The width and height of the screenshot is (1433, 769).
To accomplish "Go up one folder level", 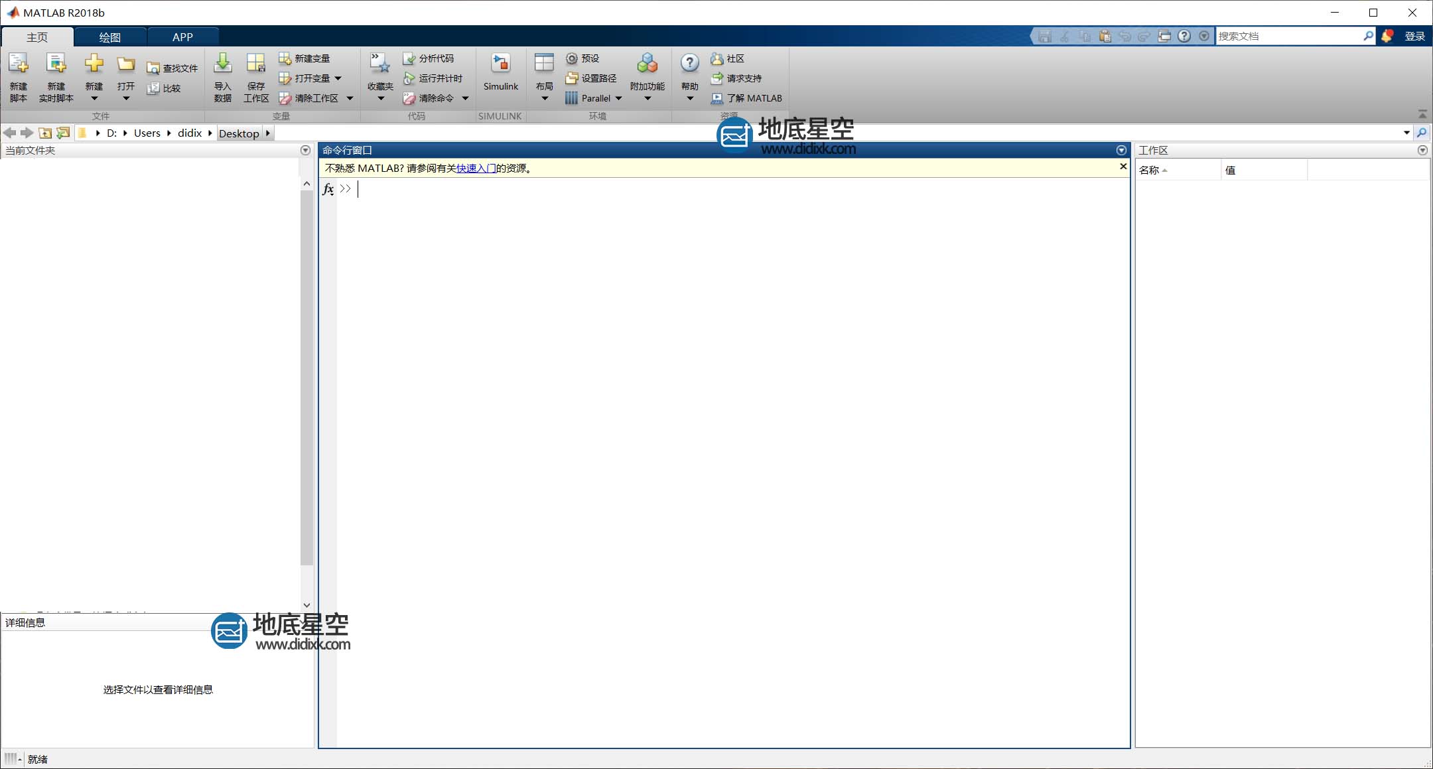I will 45,133.
